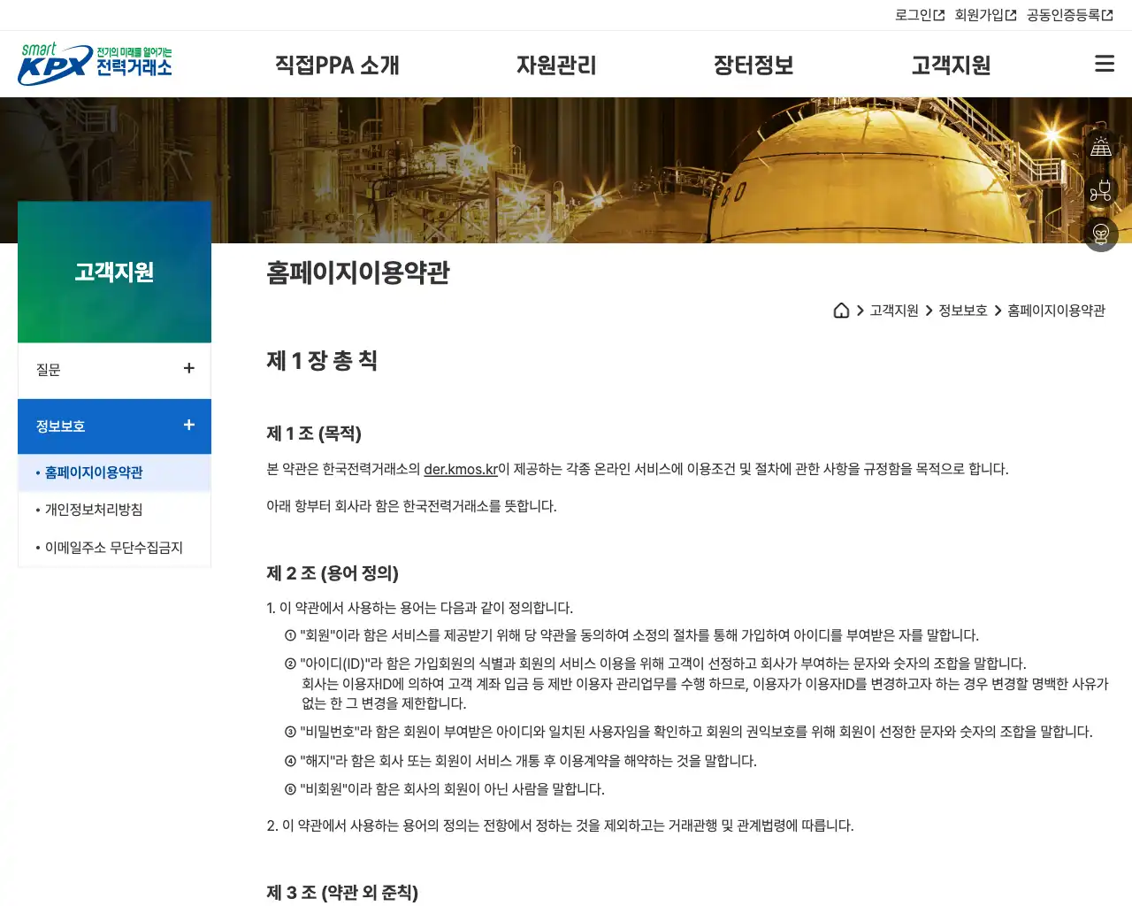
Task: Click the external-link icon next to 로그인
Action: tap(940, 14)
